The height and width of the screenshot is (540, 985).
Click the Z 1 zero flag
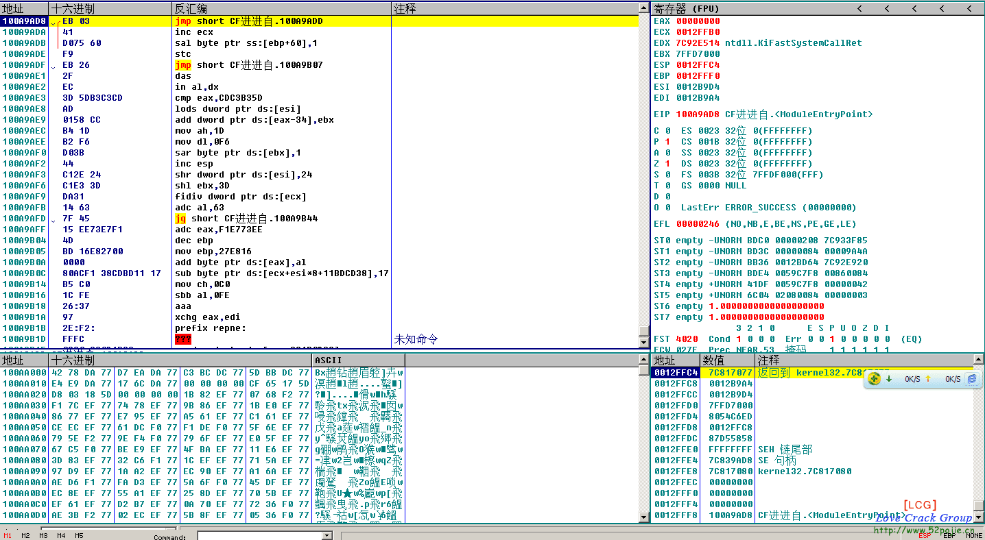pyautogui.click(x=662, y=164)
